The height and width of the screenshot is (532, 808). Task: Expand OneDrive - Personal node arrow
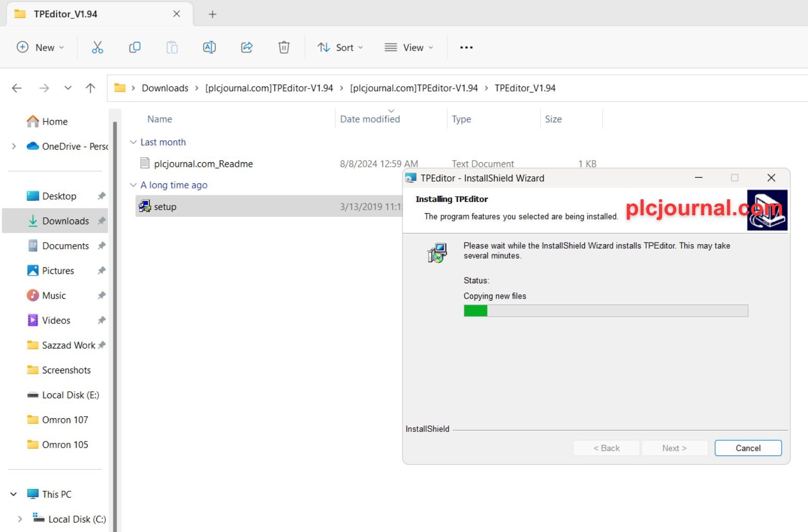pos(14,146)
